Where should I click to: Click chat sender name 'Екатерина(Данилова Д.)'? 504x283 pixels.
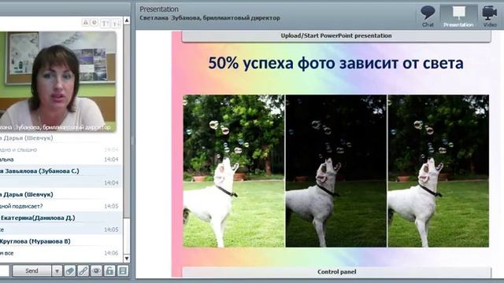coord(38,218)
